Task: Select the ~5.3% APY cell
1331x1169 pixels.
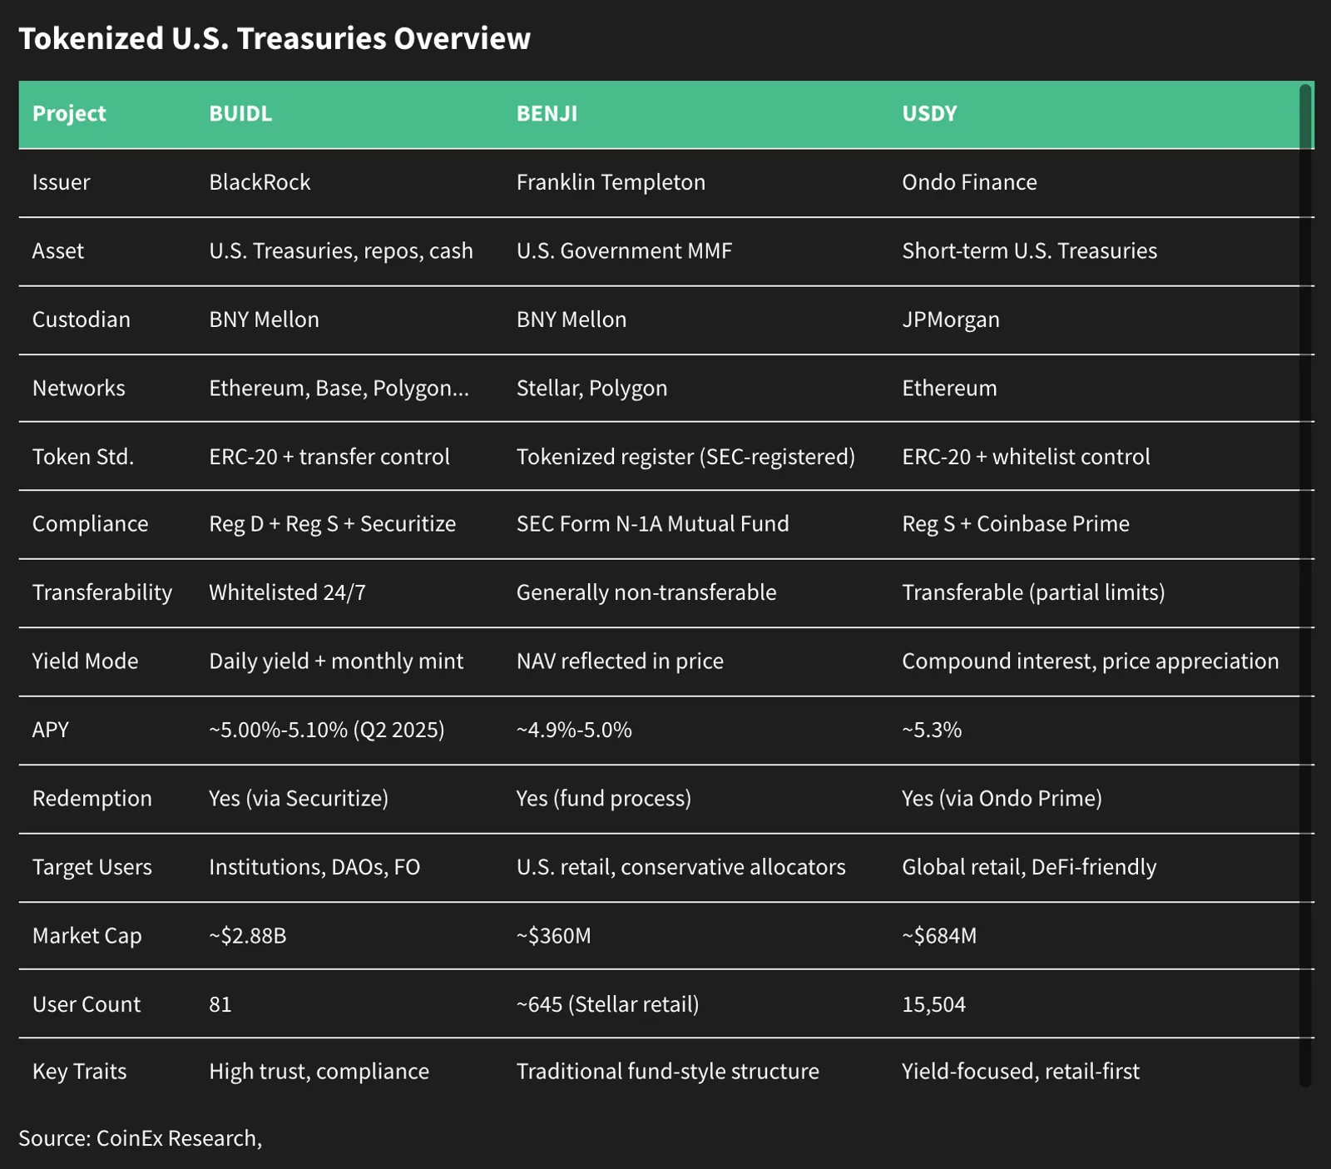Action: click(x=932, y=730)
